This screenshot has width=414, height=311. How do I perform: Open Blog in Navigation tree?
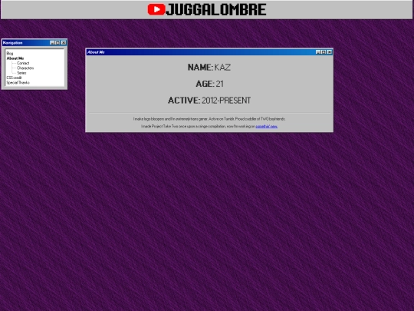10,54
